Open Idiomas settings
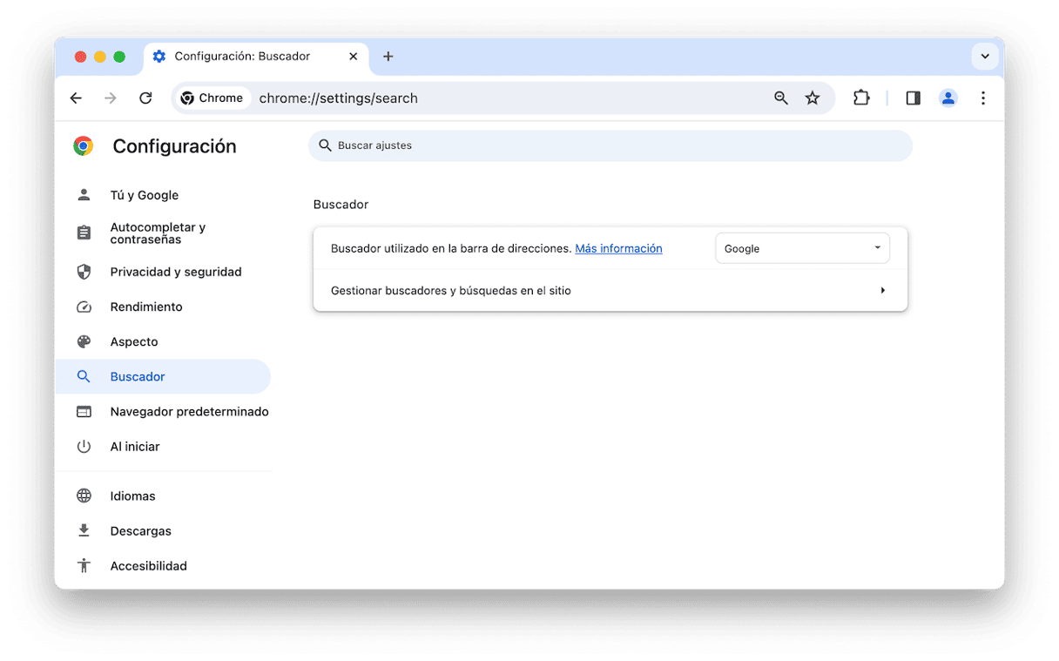This screenshot has width=1059, height=661. point(164,496)
